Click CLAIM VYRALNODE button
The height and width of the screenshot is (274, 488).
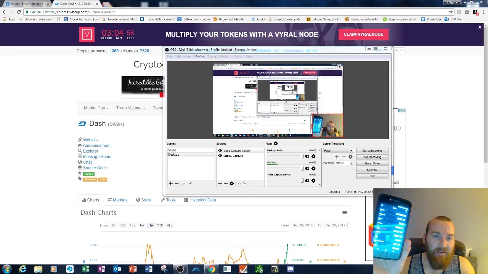[x=363, y=34]
